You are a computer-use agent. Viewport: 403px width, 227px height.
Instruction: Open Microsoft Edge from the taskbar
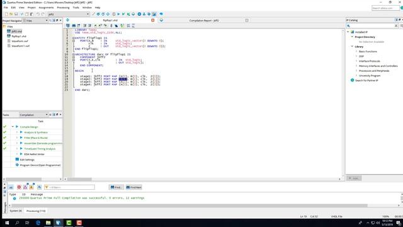pos(38,223)
